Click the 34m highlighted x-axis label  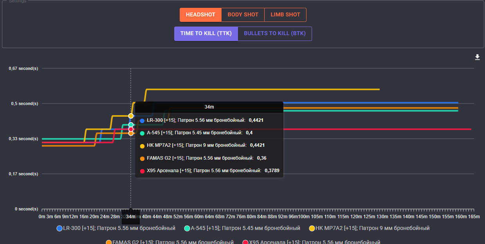click(x=131, y=217)
